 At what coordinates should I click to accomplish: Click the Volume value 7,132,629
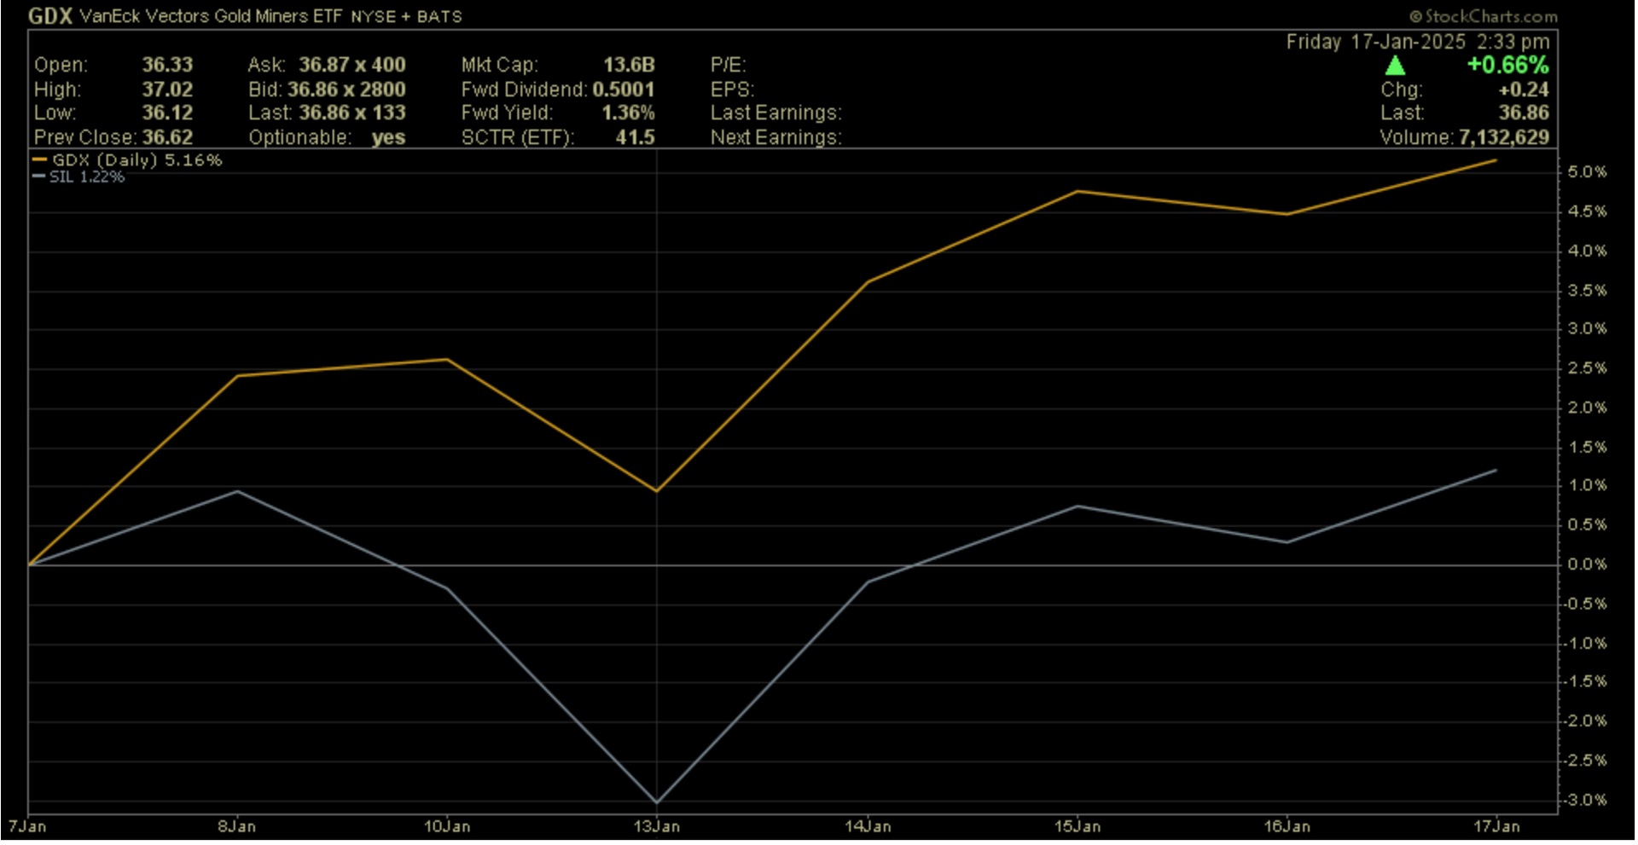(1504, 137)
